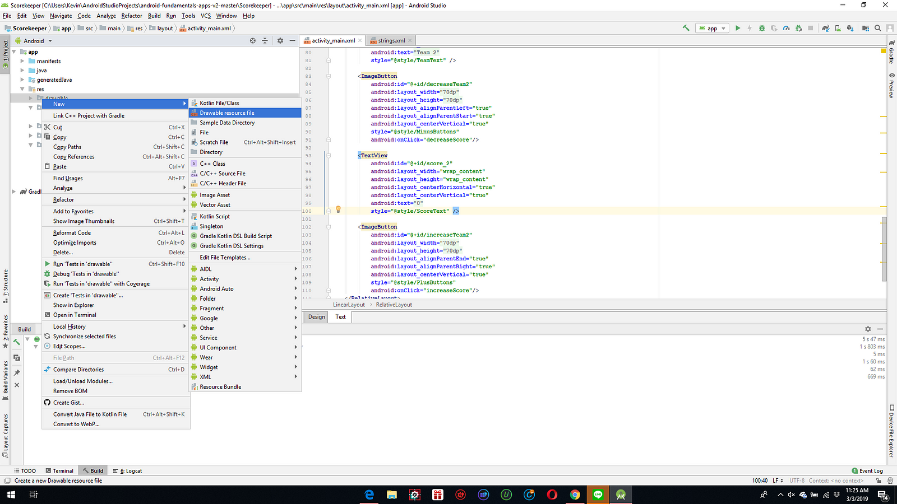Click the Create Gist GitHub icon entry
This screenshot has width=897, height=504.
(68, 403)
